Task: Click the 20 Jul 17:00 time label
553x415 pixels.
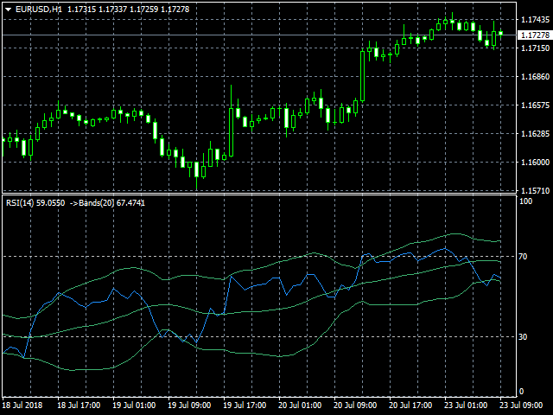Action: pyautogui.click(x=411, y=405)
